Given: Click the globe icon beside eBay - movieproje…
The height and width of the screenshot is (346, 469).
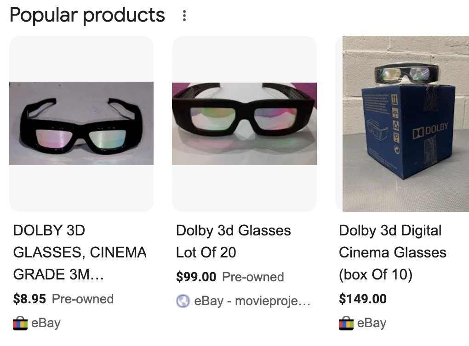Looking at the screenshot, I should (x=183, y=301).
